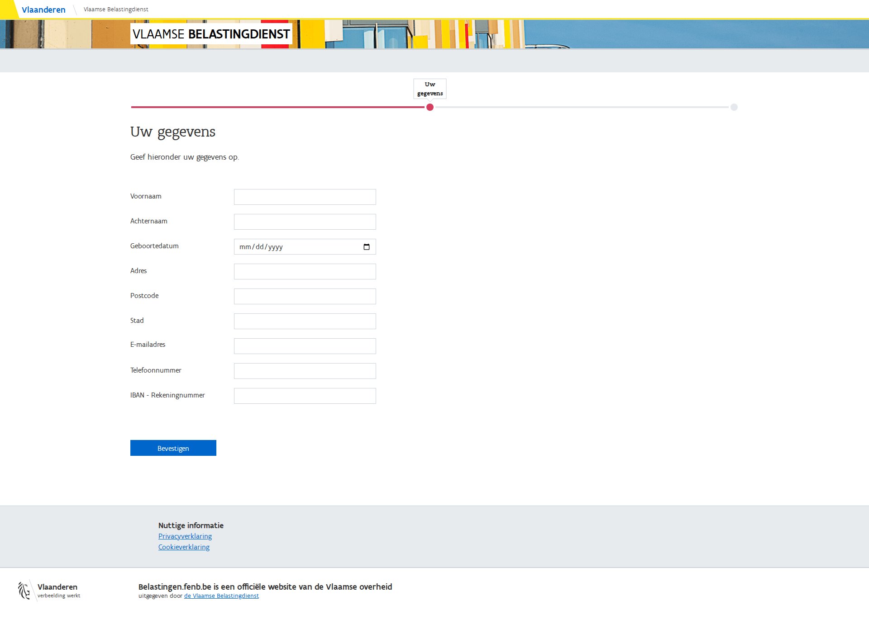The image size is (869, 629).
Task: Click the Geboortedatum date field
Action: tap(294, 247)
